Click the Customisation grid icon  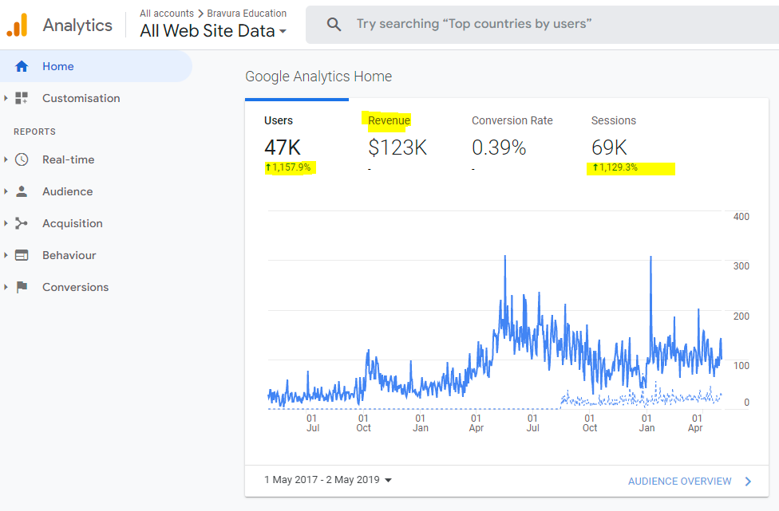tap(21, 98)
